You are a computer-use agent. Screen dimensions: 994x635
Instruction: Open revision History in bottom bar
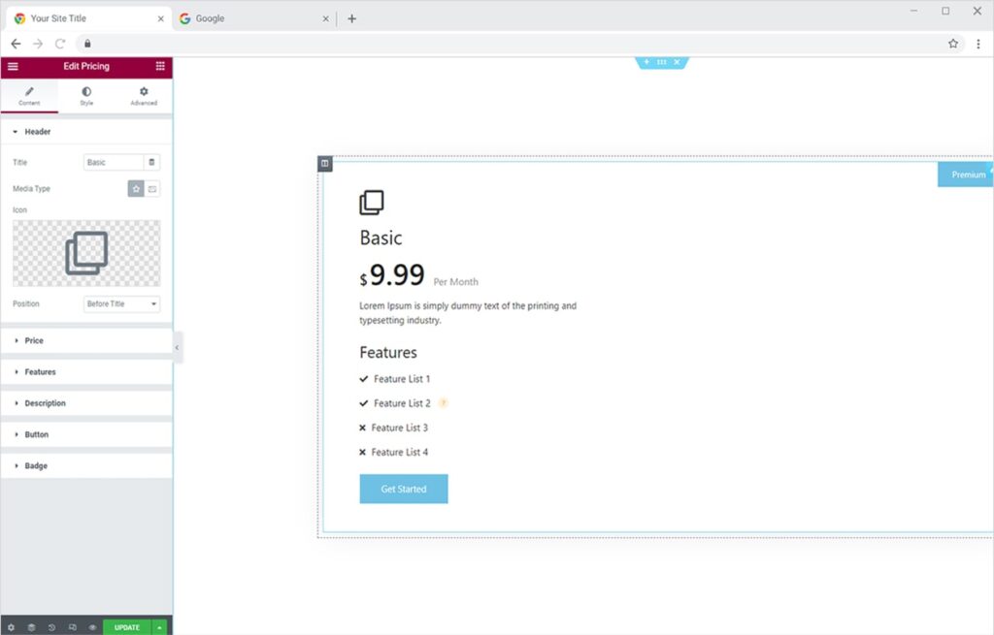coord(51,627)
